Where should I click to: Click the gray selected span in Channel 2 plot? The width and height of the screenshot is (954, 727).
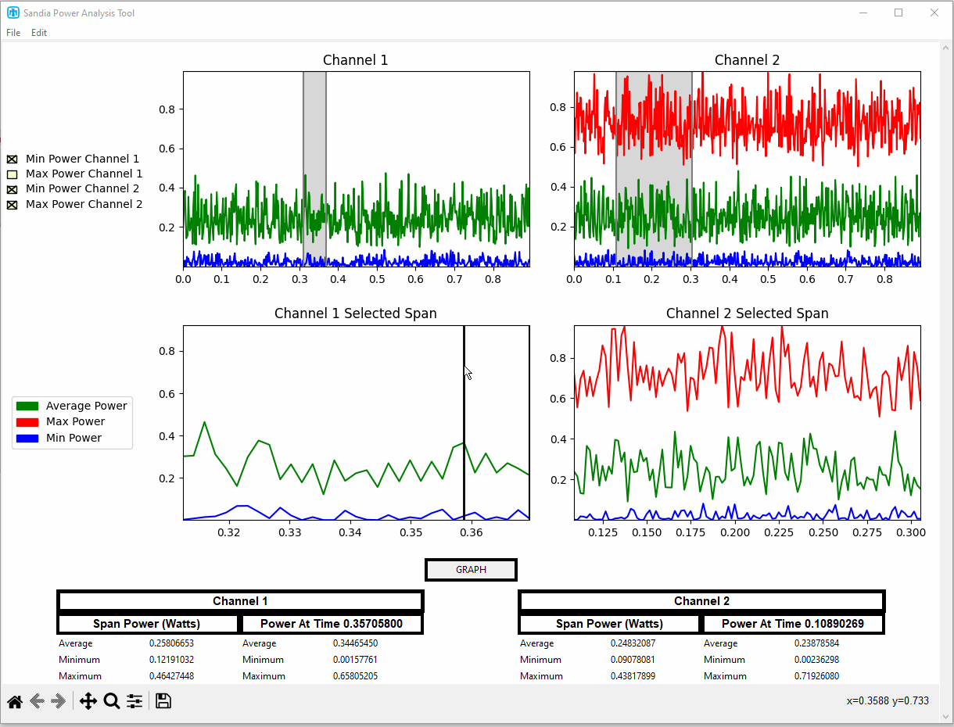[x=654, y=169]
